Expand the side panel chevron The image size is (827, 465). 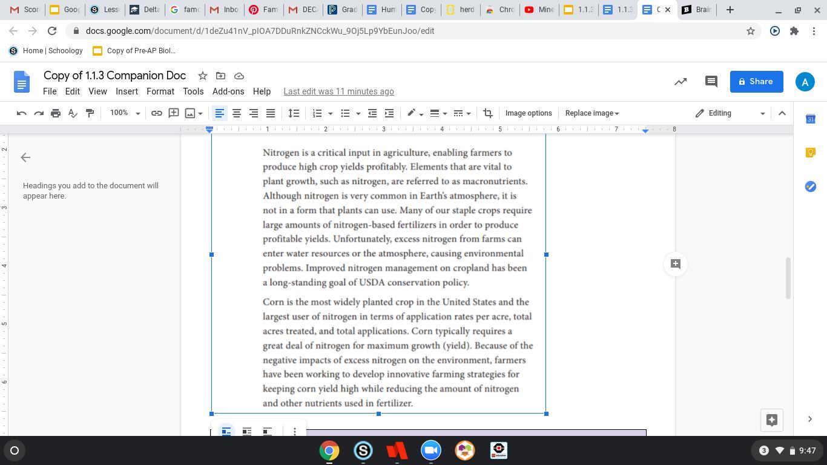click(810, 419)
